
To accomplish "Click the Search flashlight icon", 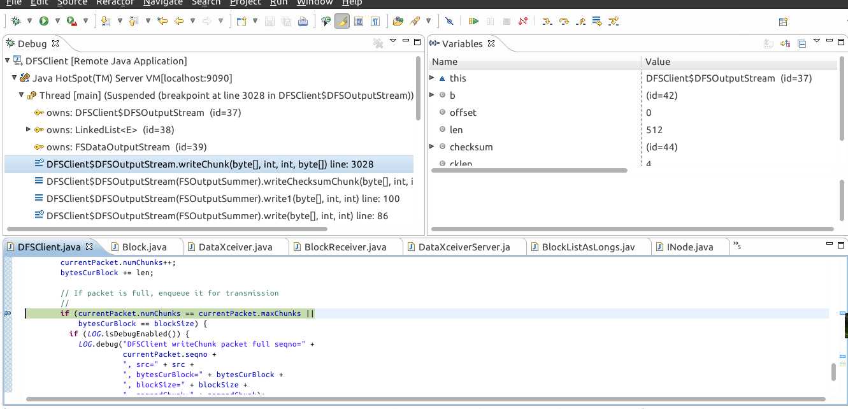I will point(415,21).
